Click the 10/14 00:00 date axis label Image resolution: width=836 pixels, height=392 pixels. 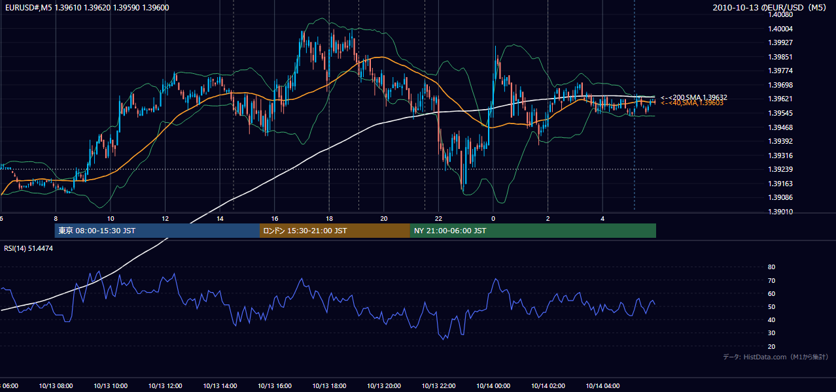[493, 386]
